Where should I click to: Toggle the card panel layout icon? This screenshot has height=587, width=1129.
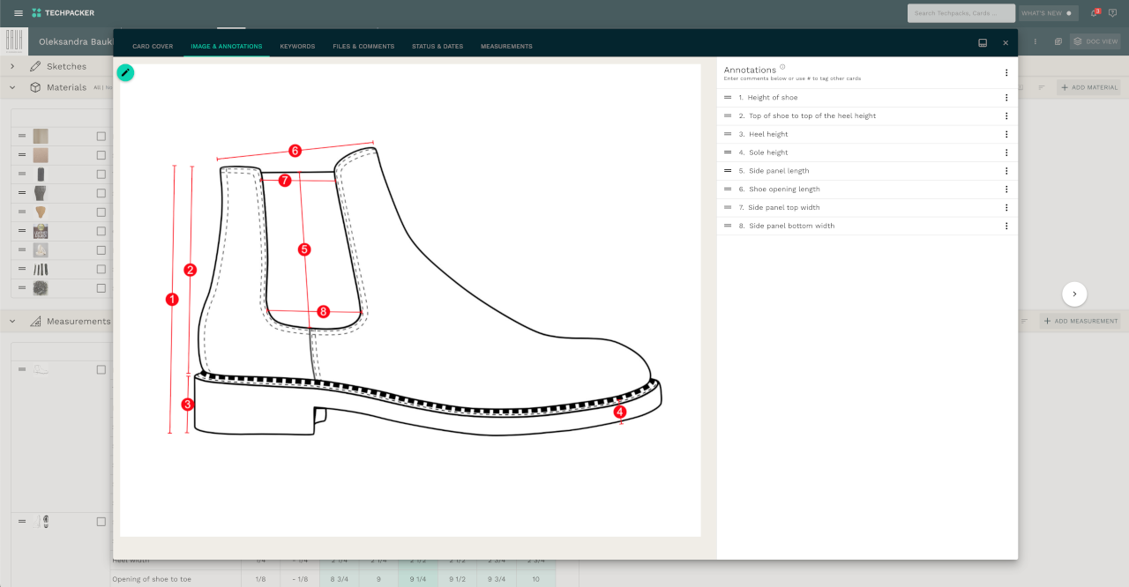(x=983, y=42)
